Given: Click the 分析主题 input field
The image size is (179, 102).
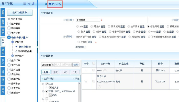Looking at the screenshot, I should tap(88, 20).
